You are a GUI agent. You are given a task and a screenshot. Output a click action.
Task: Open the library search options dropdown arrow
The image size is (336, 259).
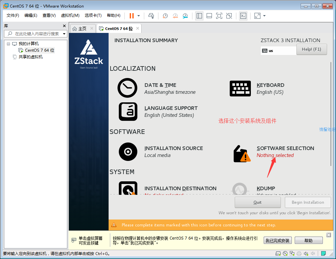[x=64, y=34]
